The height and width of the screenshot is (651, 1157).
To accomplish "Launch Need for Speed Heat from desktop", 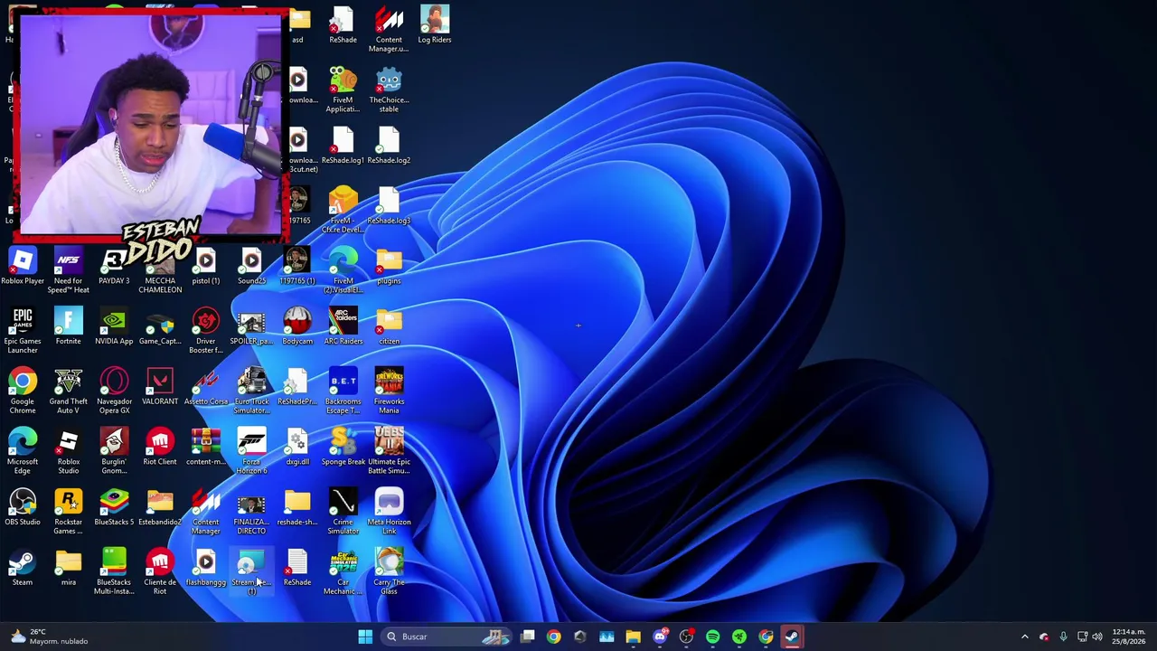I will tap(69, 271).
